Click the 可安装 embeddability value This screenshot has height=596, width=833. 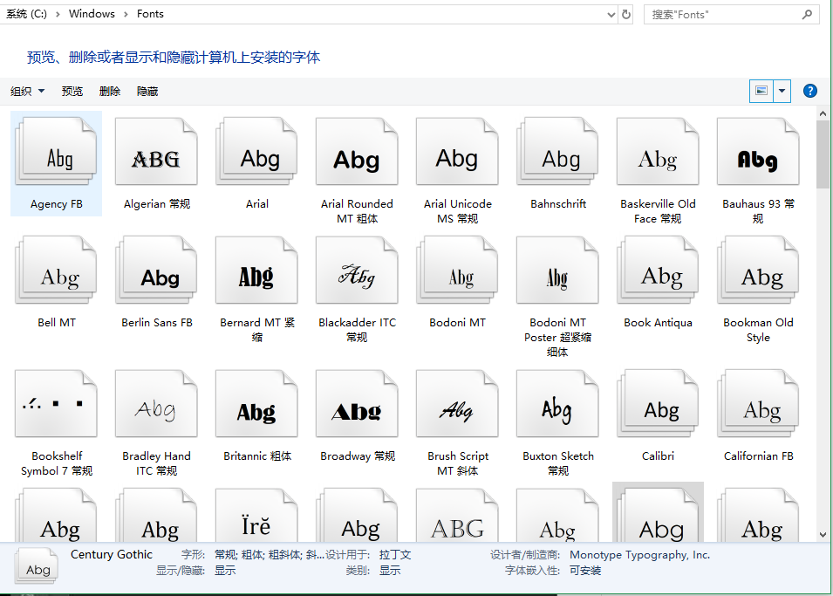(x=585, y=571)
